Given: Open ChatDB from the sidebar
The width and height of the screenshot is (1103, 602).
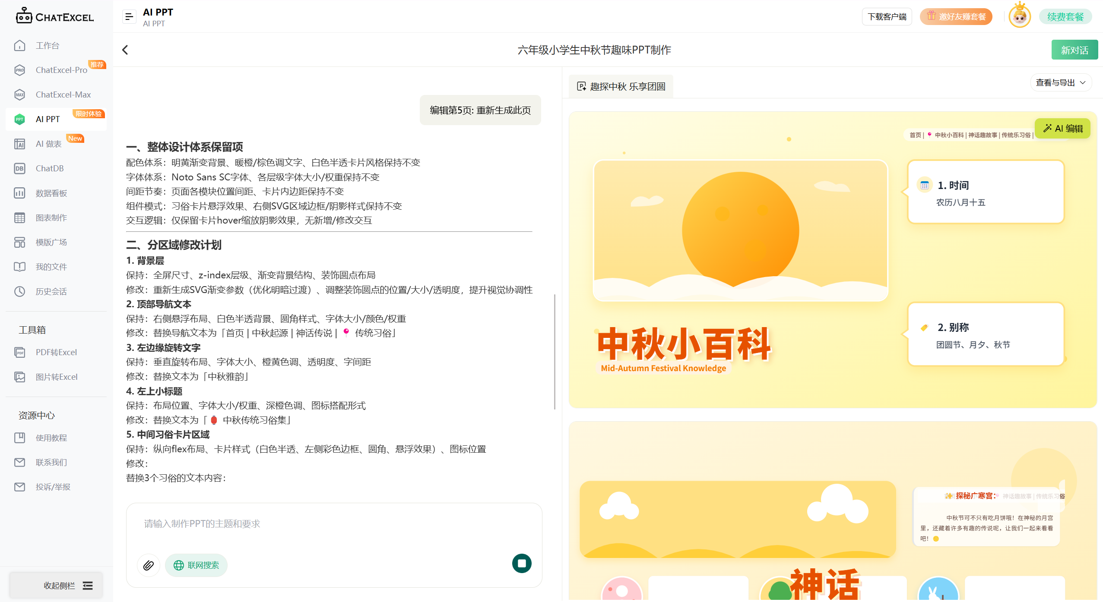Looking at the screenshot, I should click(x=49, y=168).
